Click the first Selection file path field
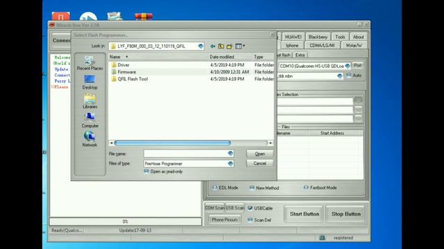 pos(315,101)
